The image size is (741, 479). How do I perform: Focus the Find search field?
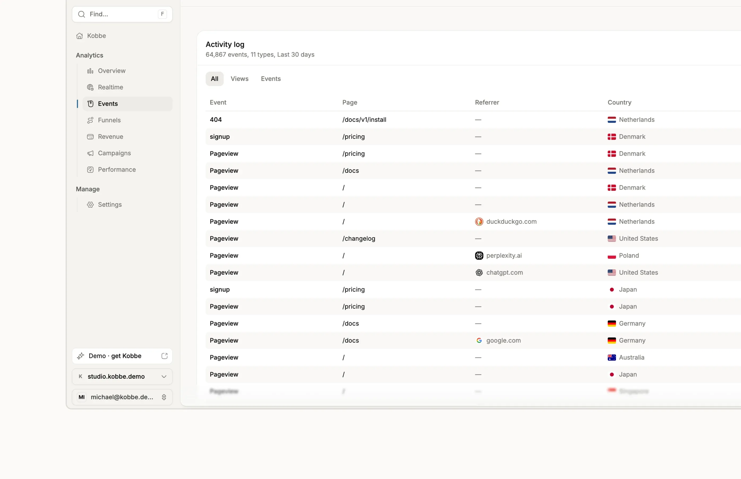pyautogui.click(x=122, y=14)
